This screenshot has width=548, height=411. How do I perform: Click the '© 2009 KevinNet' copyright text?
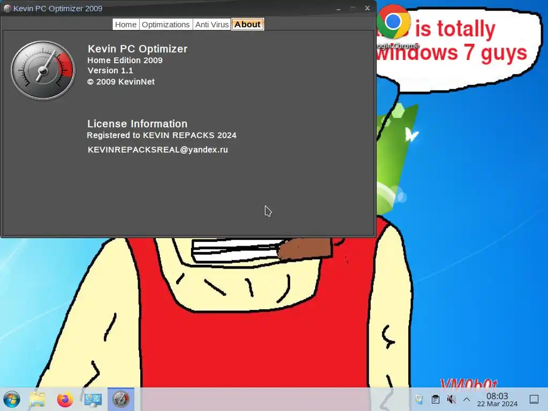click(x=121, y=82)
